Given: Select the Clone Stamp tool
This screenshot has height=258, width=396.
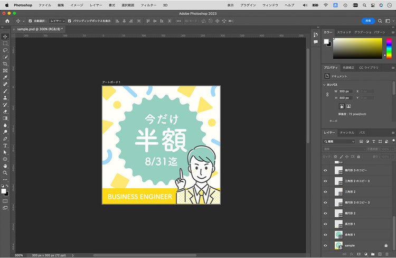Looking at the screenshot, I should 5,98.
